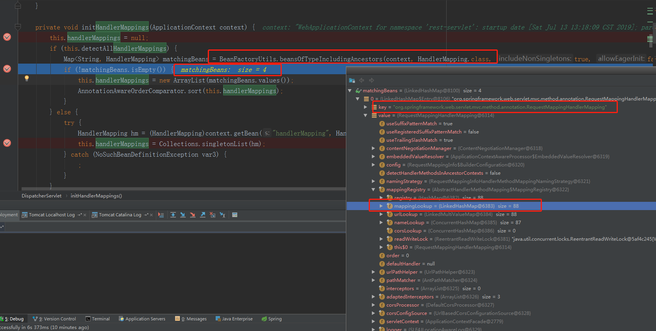Viewport: 656px width, 331px height.
Task: Toggle breakpoint on this.handlerMappings = null line
Action: click(x=7, y=37)
